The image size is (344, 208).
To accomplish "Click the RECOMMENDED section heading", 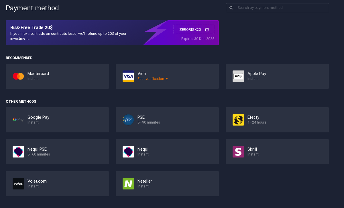I will 19,58.
